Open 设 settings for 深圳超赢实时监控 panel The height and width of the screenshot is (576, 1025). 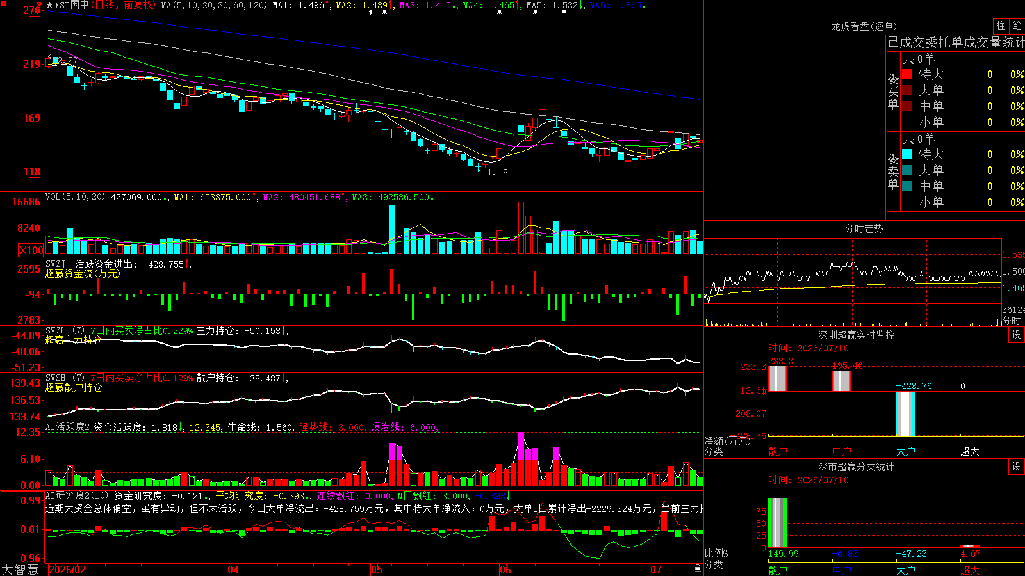coord(1017,335)
